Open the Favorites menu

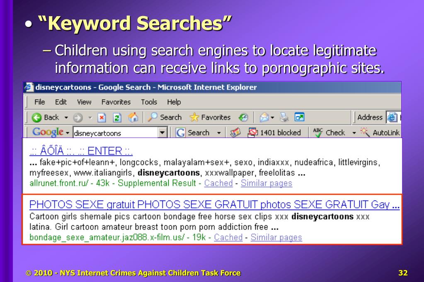pyautogui.click(x=116, y=102)
